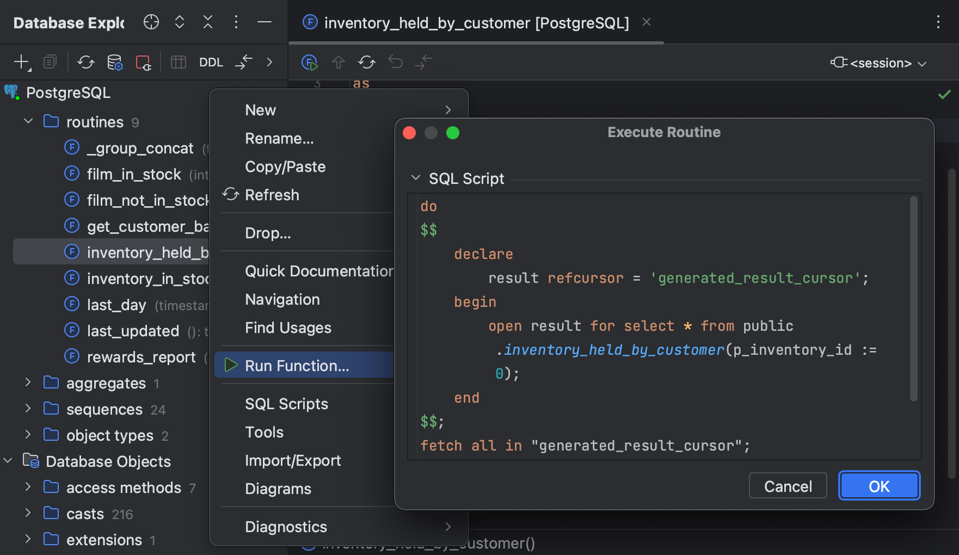Open the table editor icon
The height and width of the screenshot is (555, 959).
[x=178, y=62]
